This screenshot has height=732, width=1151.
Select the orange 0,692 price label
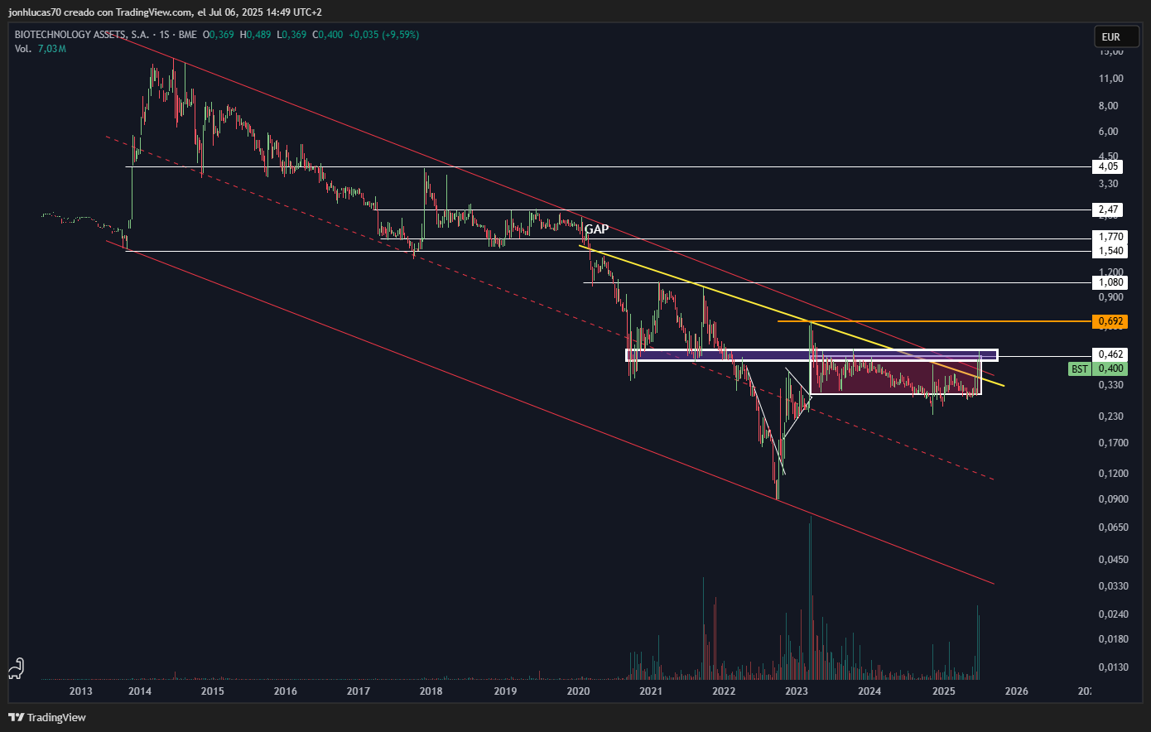pyautogui.click(x=1110, y=321)
